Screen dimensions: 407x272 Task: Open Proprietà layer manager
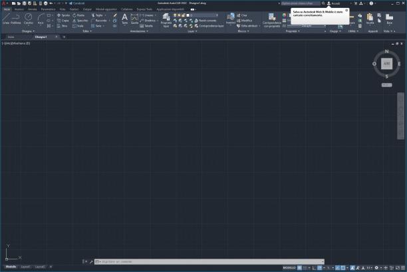point(166,20)
